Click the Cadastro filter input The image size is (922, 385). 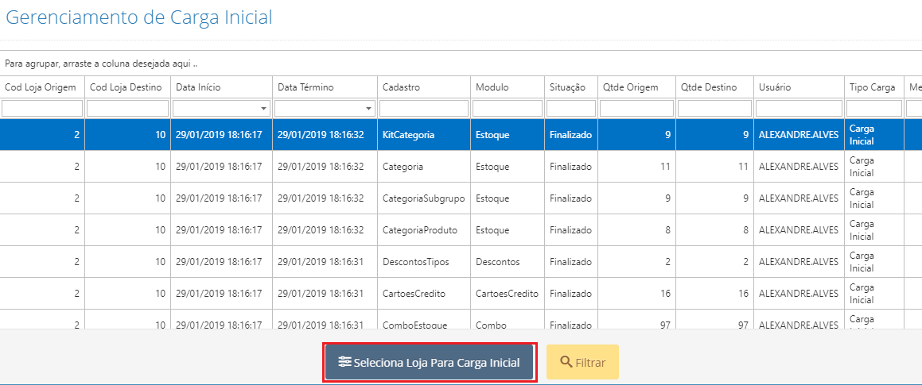point(424,109)
